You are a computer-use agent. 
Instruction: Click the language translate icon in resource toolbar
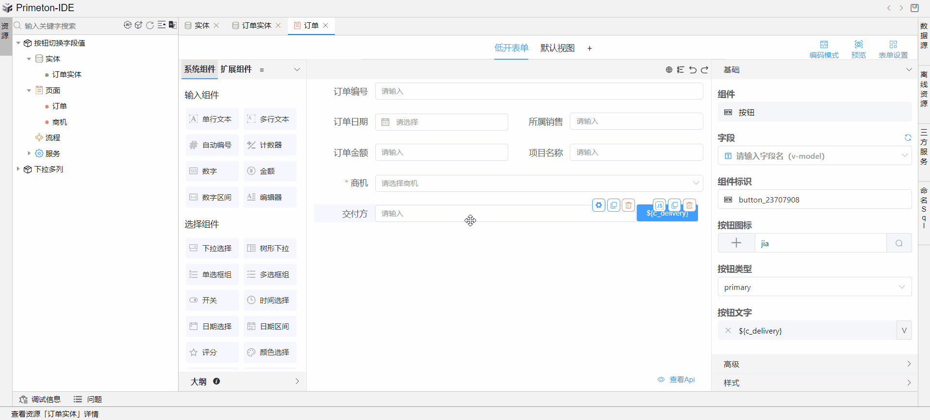[172, 25]
